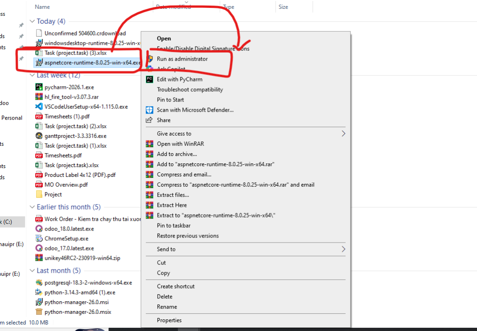Screen dimensions: 477x331
Task: Click the Chrome installer icon for ChromeSetup.exe
Action: tap(39, 238)
